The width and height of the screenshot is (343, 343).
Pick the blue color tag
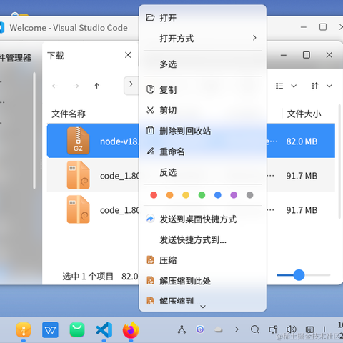[x=218, y=195]
